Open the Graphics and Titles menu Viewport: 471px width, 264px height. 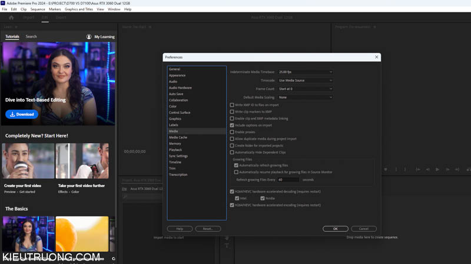[79, 9]
